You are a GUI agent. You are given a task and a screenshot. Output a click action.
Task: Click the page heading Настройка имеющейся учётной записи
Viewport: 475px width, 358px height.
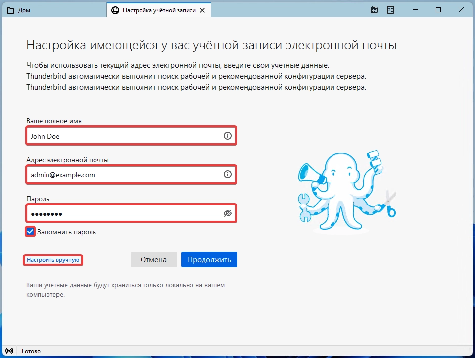tap(211, 45)
